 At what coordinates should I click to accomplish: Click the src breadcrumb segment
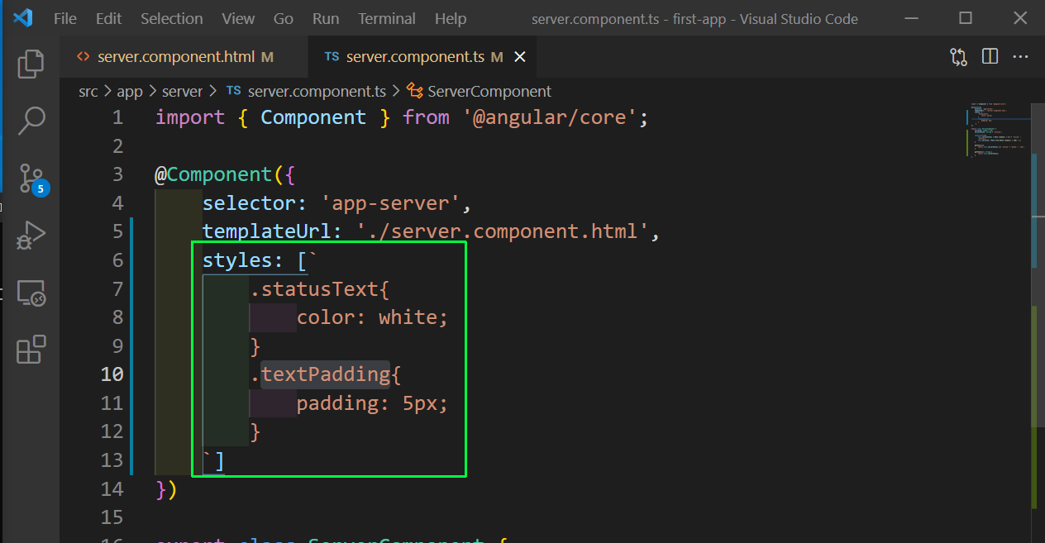[x=88, y=91]
